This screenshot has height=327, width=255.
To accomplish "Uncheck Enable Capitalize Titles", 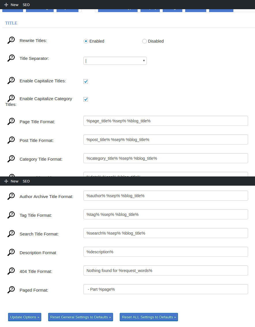I will (x=86, y=81).
